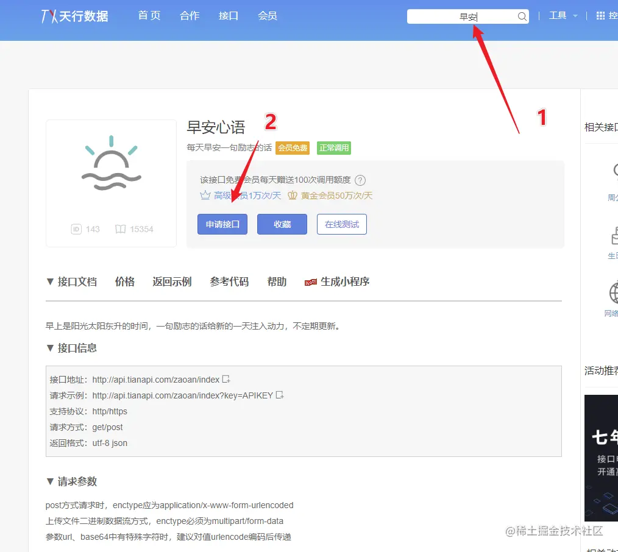Collapse the 接口信息 section triangle

[x=50, y=348]
